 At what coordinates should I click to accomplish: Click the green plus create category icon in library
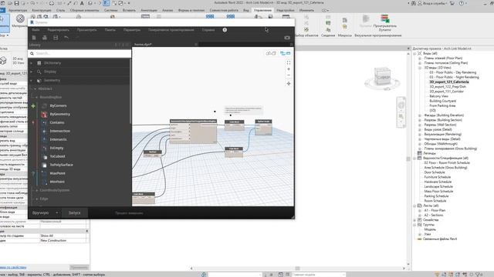pyautogui.click(x=33, y=106)
